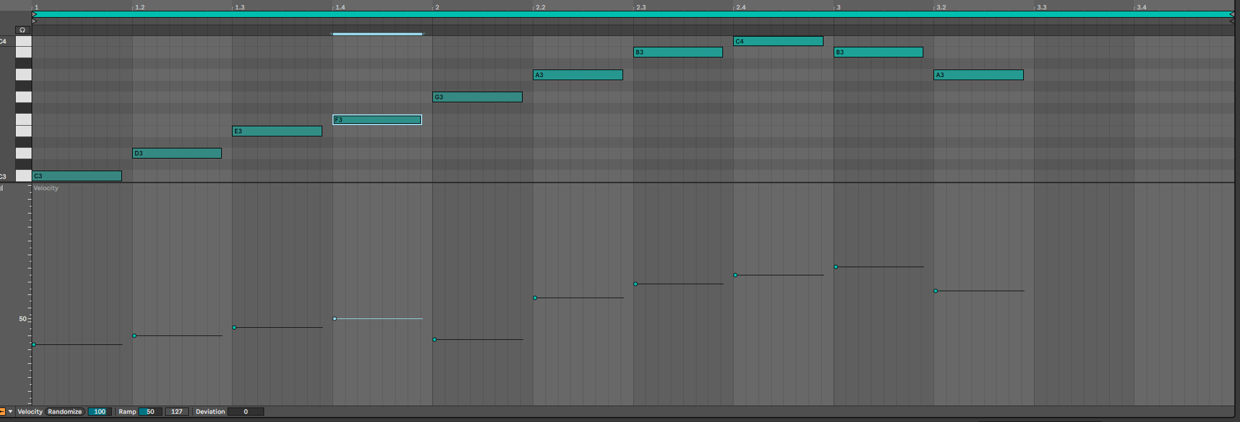The width and height of the screenshot is (1240, 422).
Task: Click the white C3 piano key
Action: (23, 176)
